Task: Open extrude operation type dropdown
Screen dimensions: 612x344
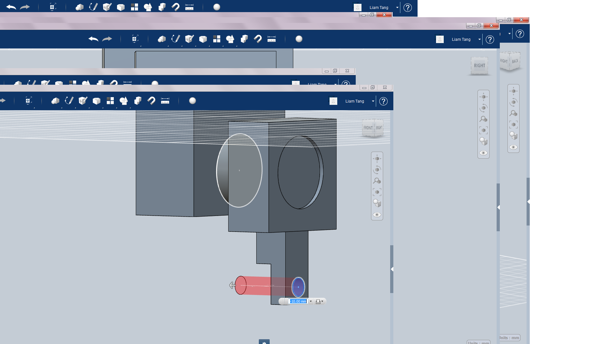Action: [x=319, y=301]
